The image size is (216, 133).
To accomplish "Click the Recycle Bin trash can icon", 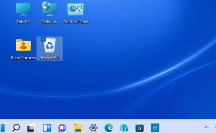I will click(x=49, y=45).
